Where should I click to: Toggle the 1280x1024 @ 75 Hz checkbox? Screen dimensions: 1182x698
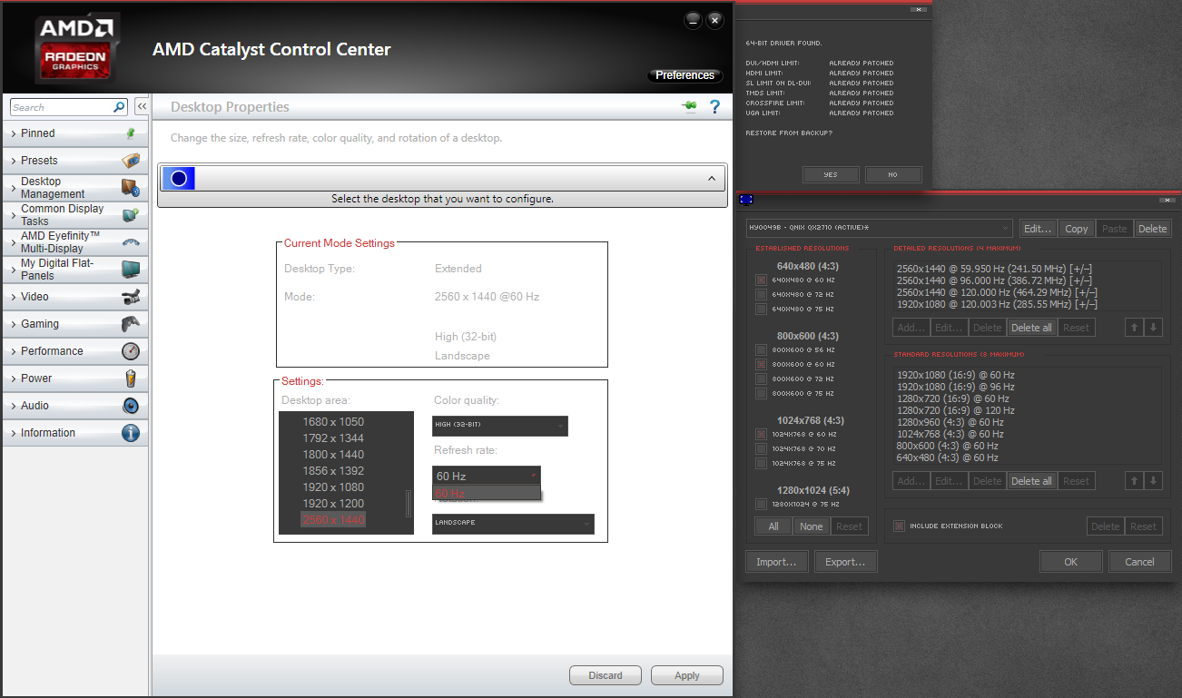(x=761, y=504)
